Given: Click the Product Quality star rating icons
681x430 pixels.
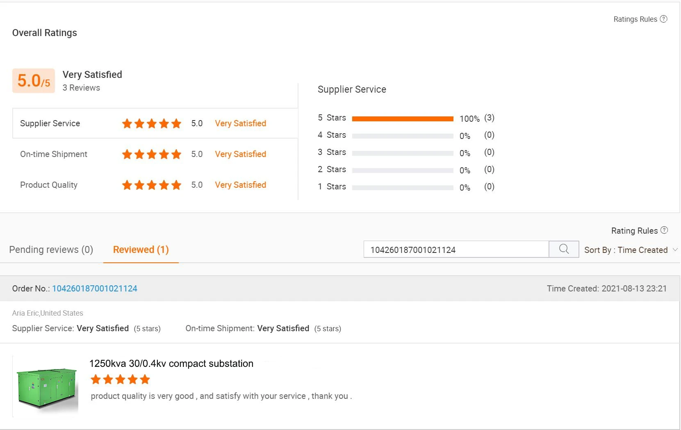Looking at the screenshot, I should point(151,185).
